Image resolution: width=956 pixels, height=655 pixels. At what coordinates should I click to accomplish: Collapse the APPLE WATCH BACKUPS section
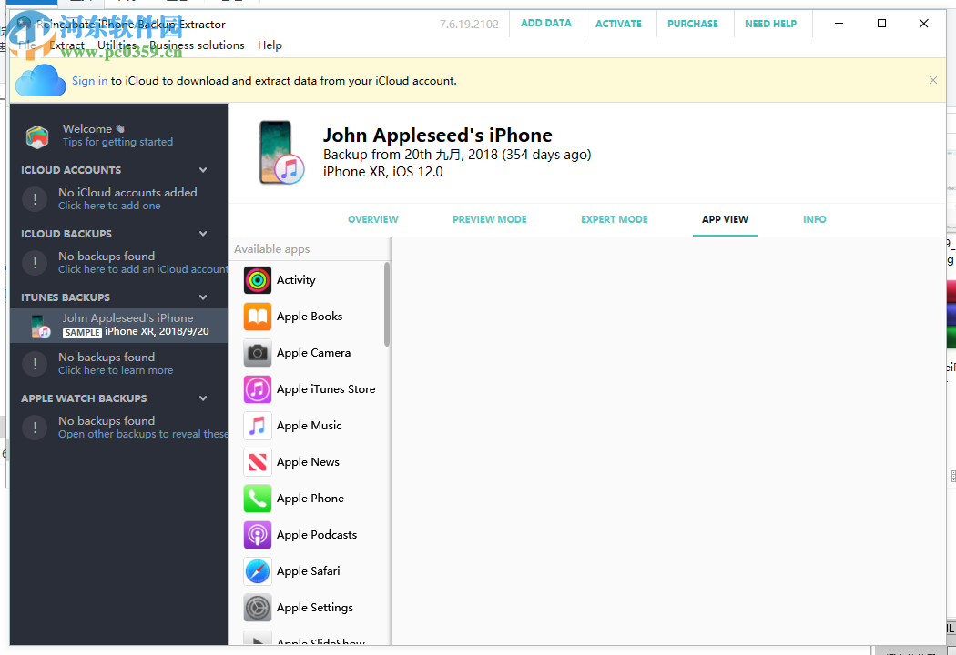pos(202,398)
